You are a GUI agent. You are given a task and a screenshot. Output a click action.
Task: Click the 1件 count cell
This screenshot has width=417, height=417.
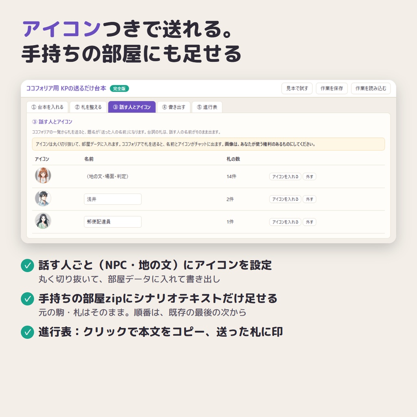[230, 222]
